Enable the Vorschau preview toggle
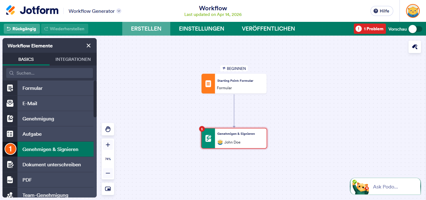The height and width of the screenshot is (200, 426). click(415, 28)
